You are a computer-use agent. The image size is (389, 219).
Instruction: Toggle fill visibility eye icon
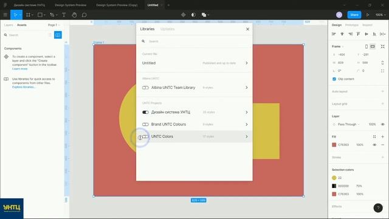[374, 145]
